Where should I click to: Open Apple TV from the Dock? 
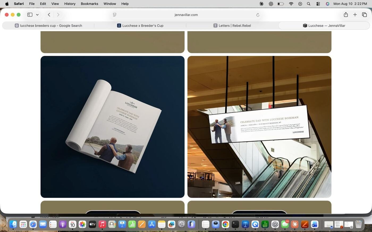coord(92,225)
